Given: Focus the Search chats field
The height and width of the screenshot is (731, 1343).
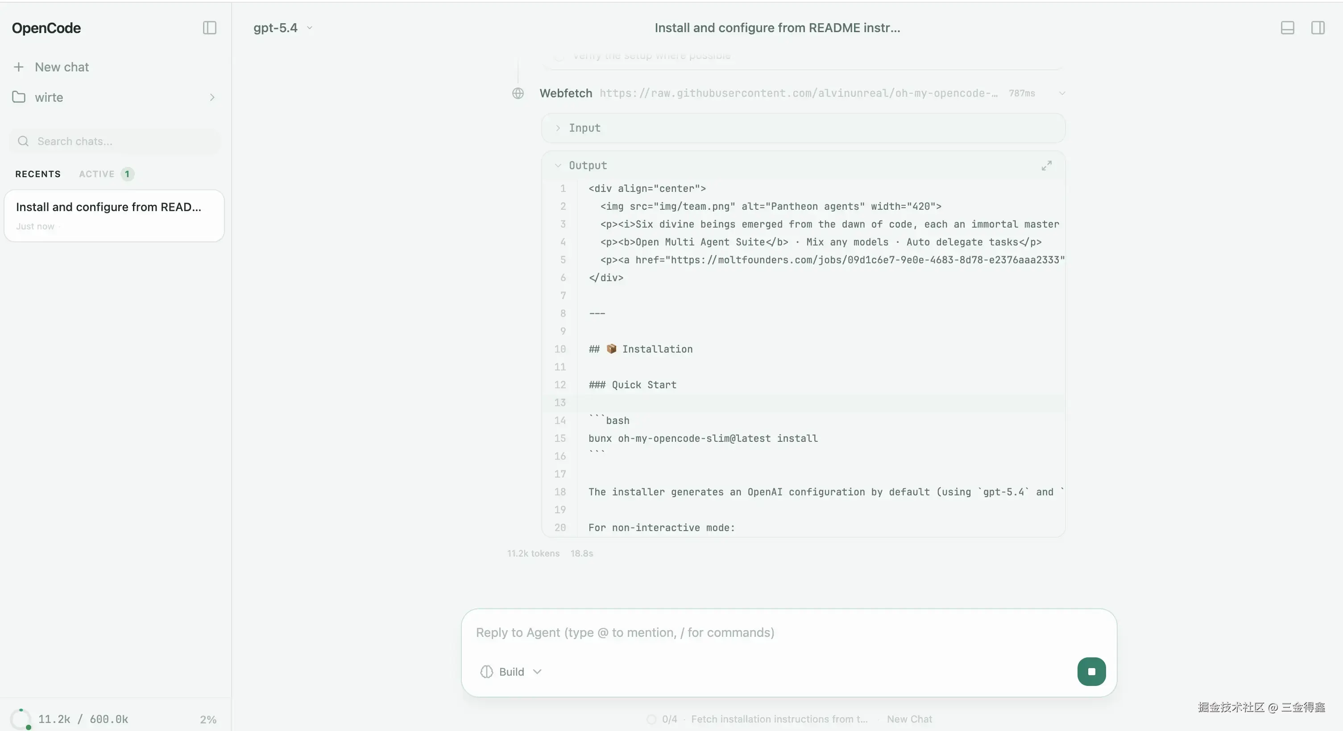Looking at the screenshot, I should click(120, 141).
